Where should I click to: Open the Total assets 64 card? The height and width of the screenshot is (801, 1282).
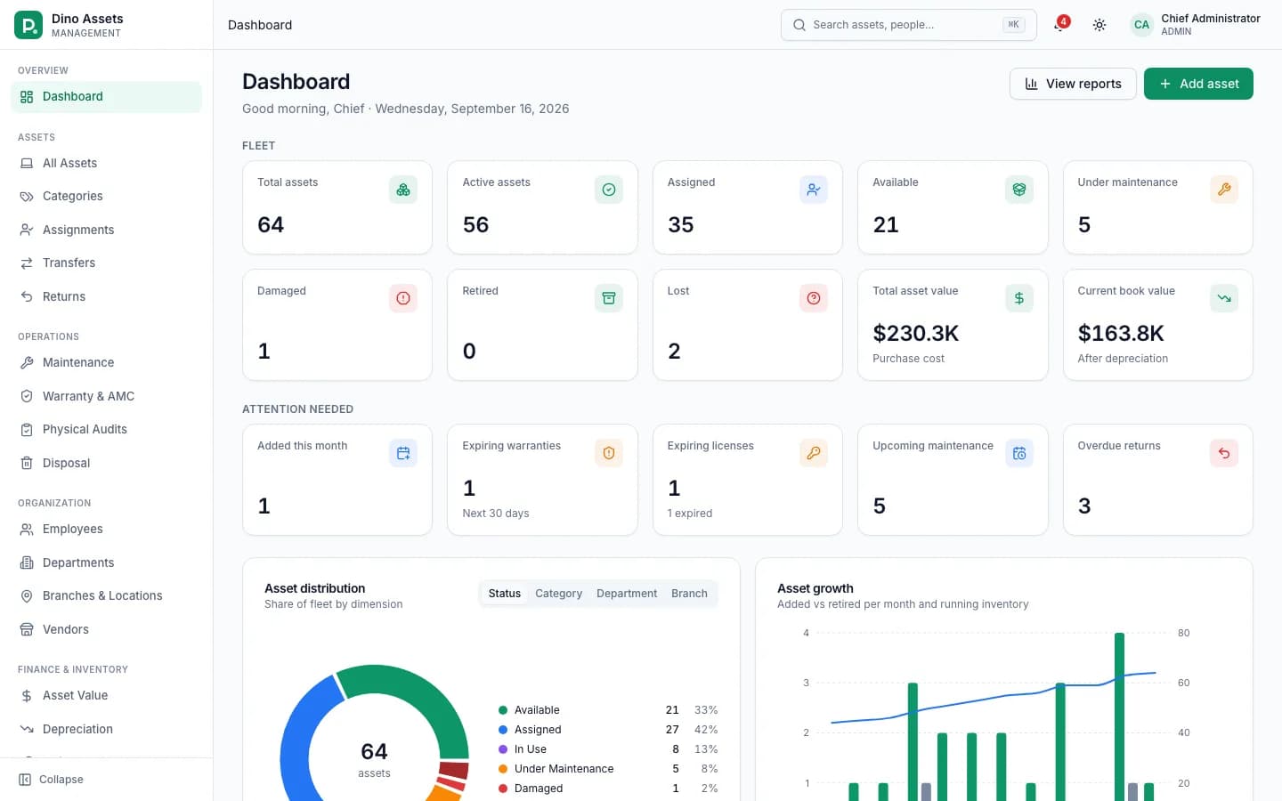[x=337, y=207]
